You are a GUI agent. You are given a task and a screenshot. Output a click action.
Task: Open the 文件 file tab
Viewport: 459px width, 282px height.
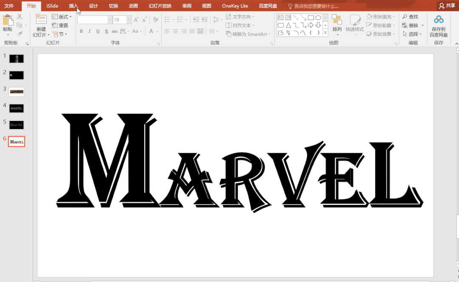pyautogui.click(x=9, y=6)
